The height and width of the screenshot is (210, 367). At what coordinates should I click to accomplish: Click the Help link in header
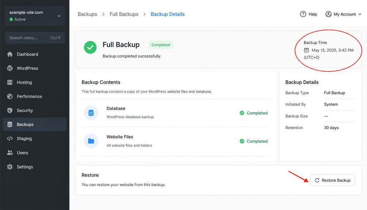pos(309,14)
